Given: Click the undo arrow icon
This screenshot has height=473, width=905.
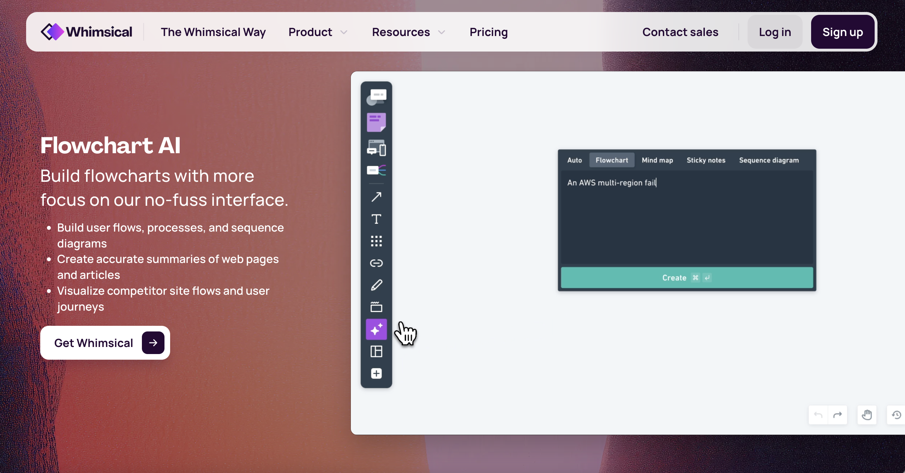Looking at the screenshot, I should click(818, 415).
